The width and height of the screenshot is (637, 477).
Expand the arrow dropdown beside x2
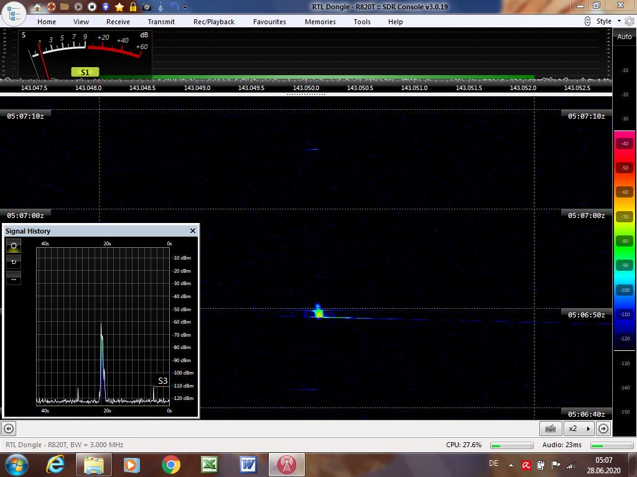click(x=588, y=429)
